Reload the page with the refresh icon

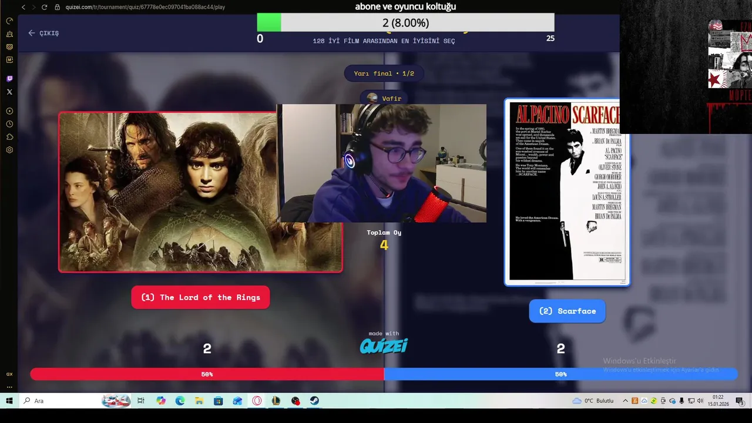tap(44, 7)
